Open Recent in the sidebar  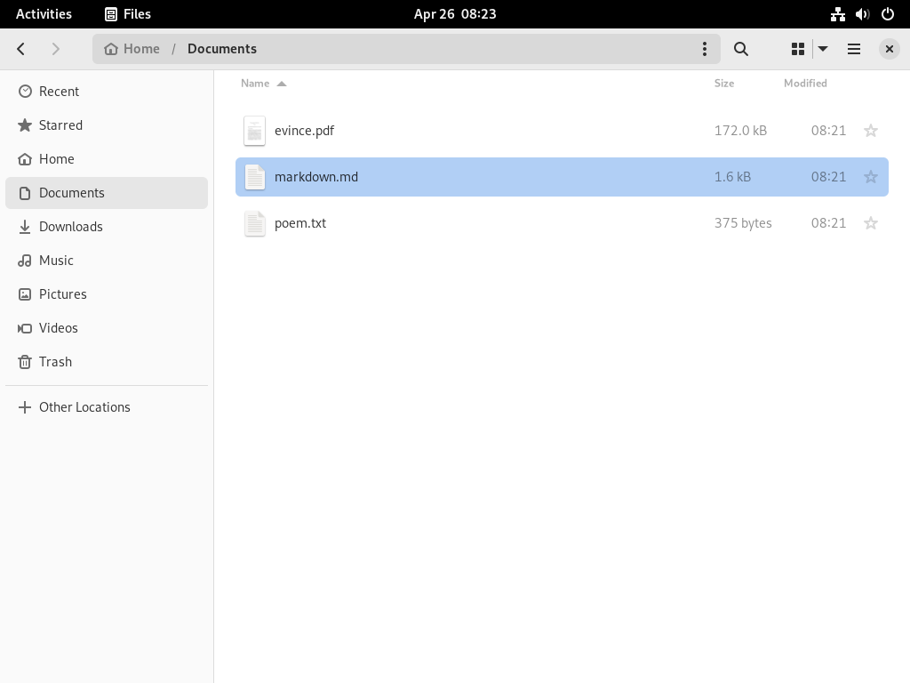click(107, 92)
